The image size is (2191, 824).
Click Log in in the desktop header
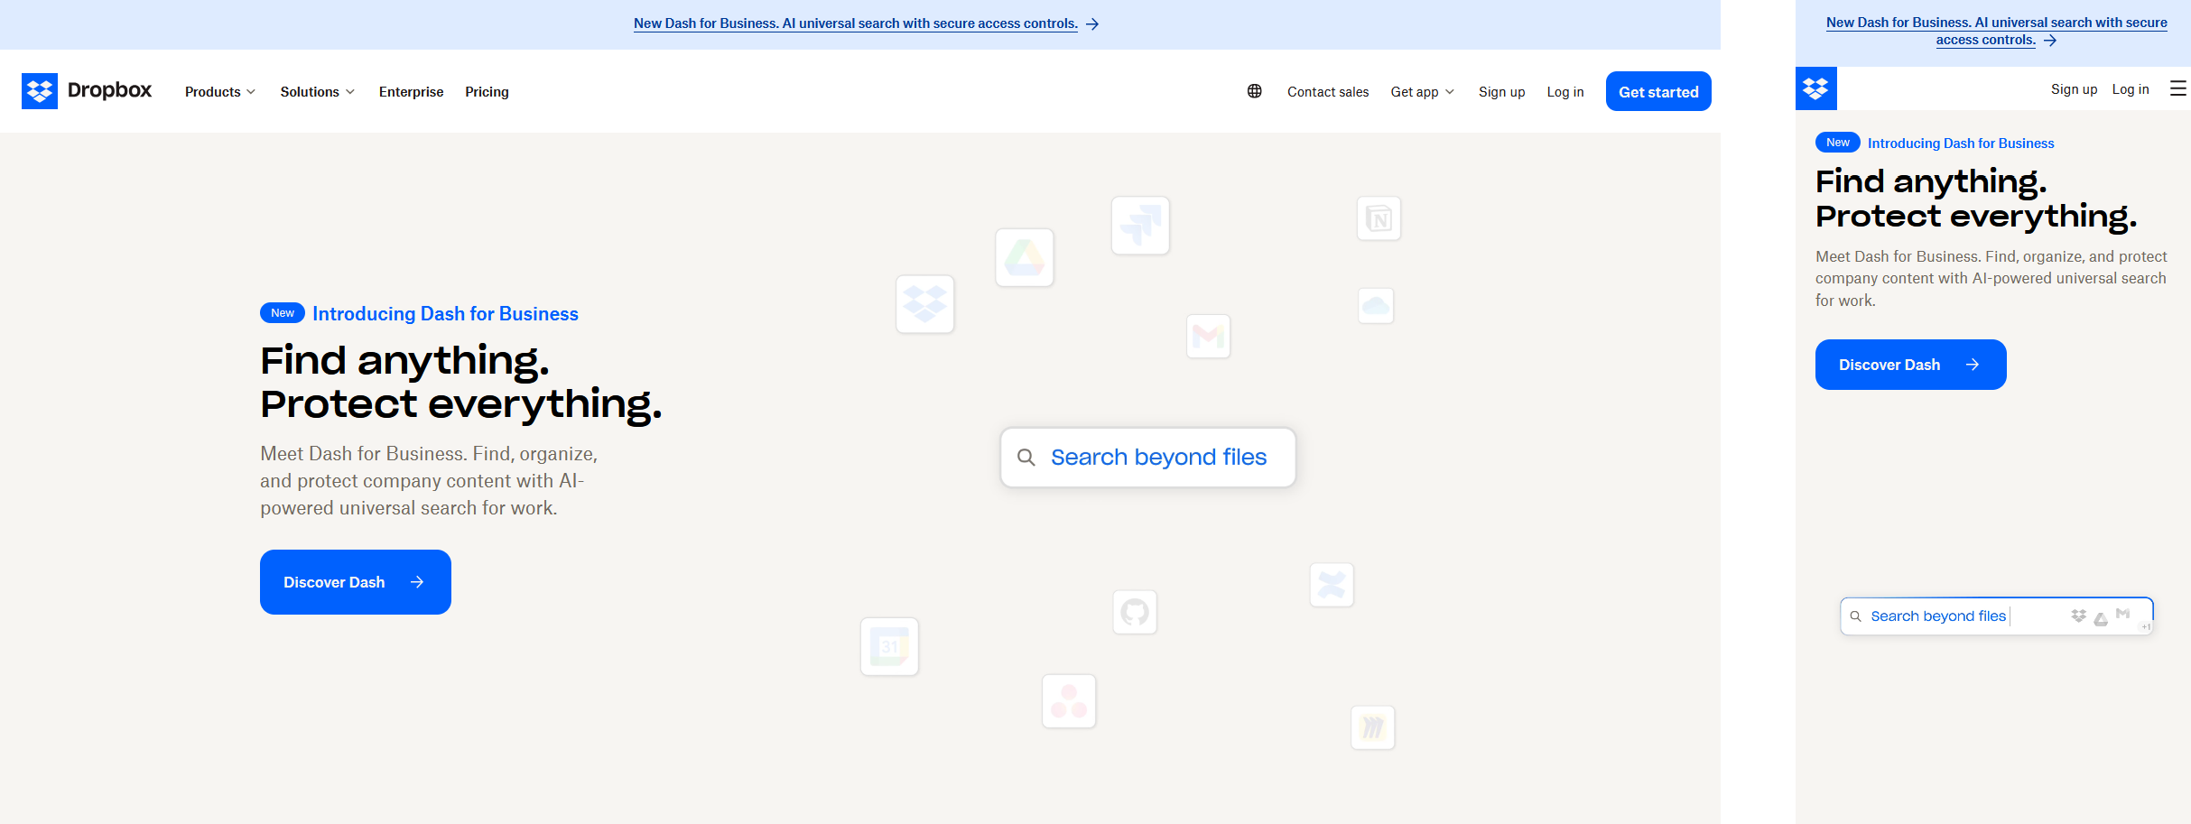[1565, 92]
